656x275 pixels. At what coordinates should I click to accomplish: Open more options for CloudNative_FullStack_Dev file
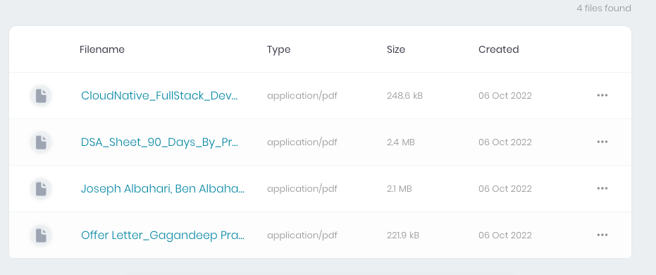point(602,95)
